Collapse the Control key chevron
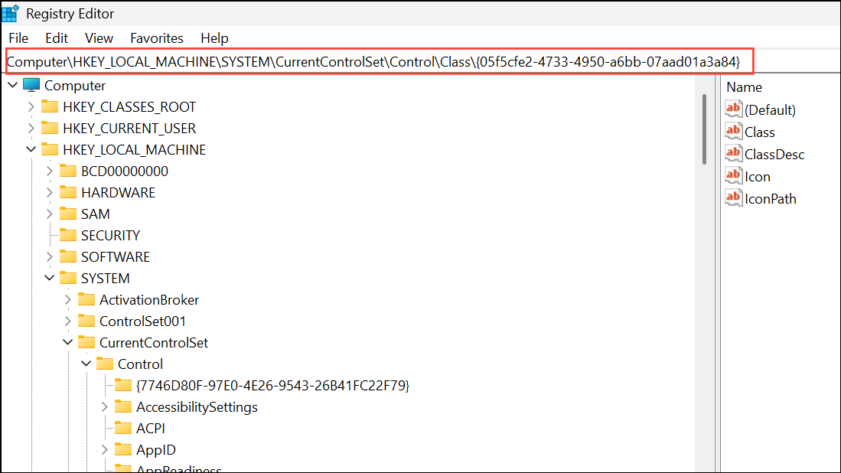Image resolution: width=841 pixels, height=473 pixels. pos(86,364)
